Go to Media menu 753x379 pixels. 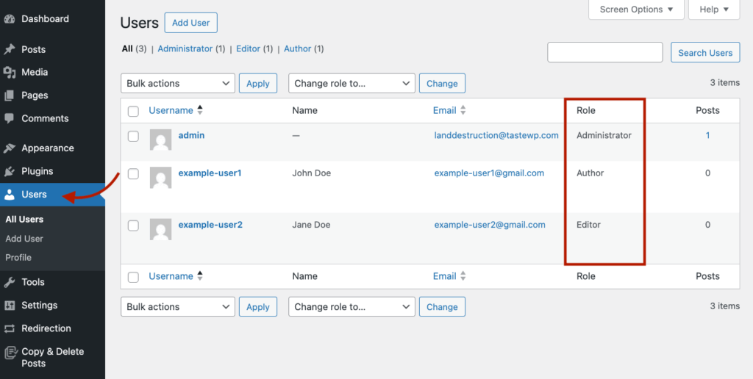coord(52,73)
